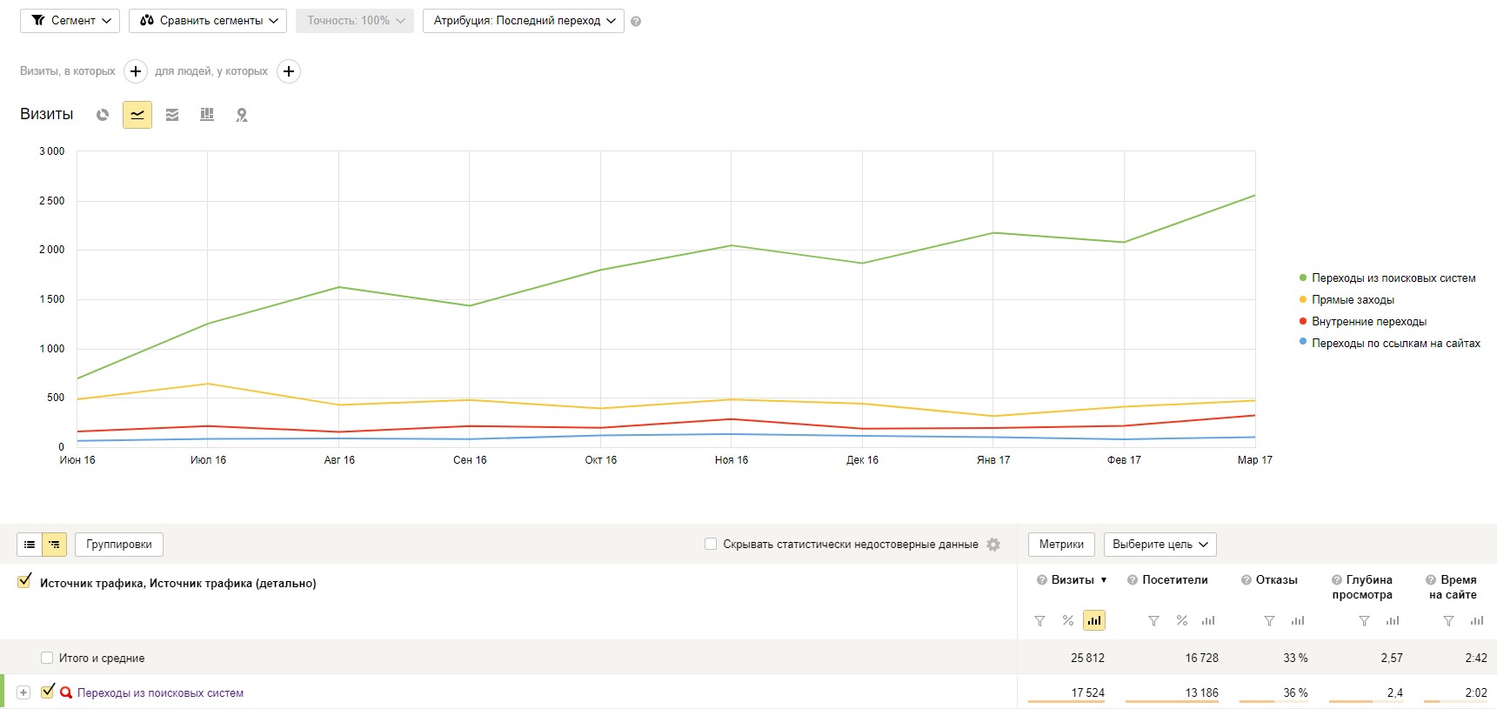Show Визиты column as percentages

[1067, 621]
